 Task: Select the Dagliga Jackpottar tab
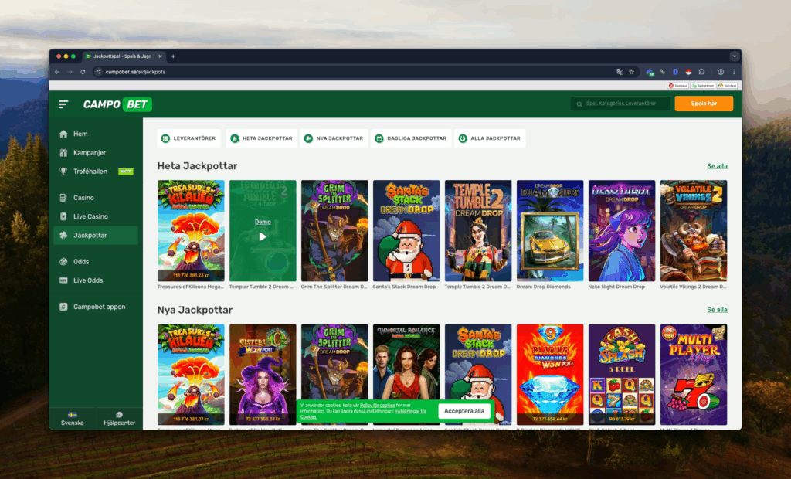411,138
